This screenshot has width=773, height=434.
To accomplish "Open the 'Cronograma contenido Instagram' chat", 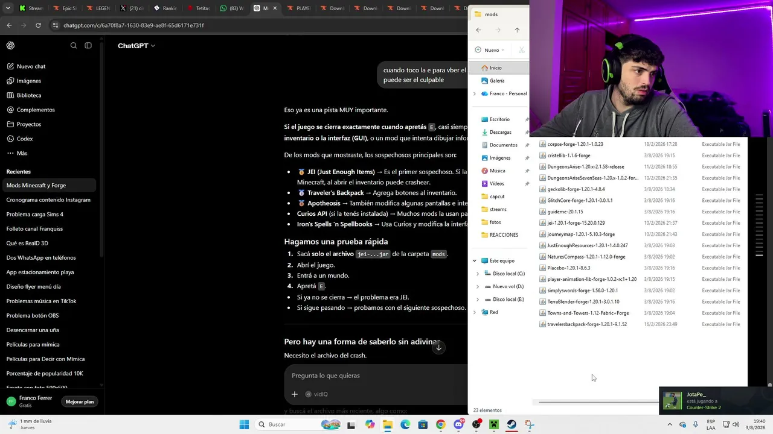I will [50, 200].
